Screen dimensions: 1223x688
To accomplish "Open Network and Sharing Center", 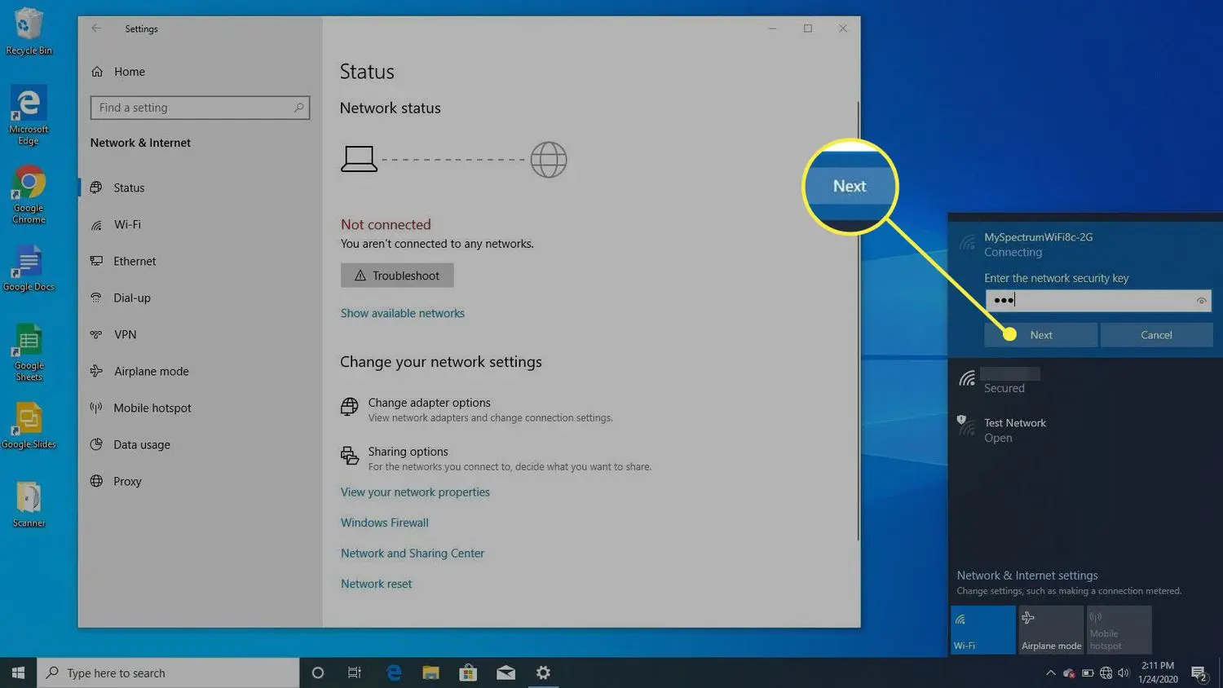I will [412, 553].
